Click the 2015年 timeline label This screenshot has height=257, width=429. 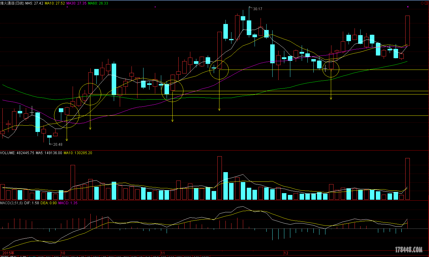(8, 253)
